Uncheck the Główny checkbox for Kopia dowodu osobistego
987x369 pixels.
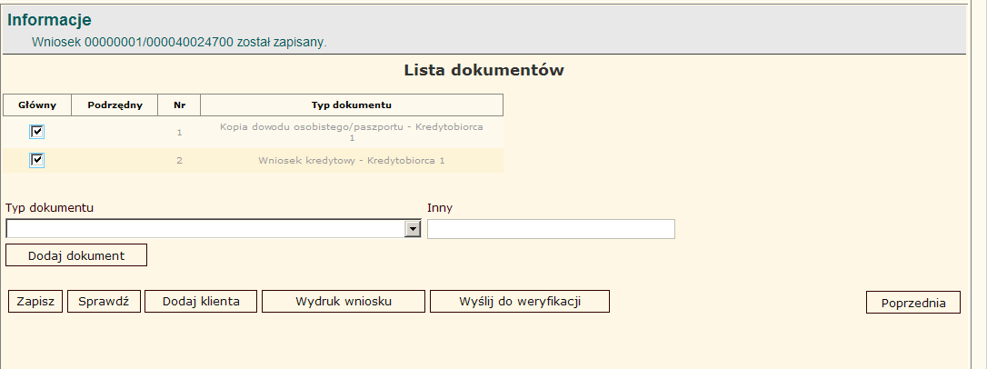coord(37,132)
